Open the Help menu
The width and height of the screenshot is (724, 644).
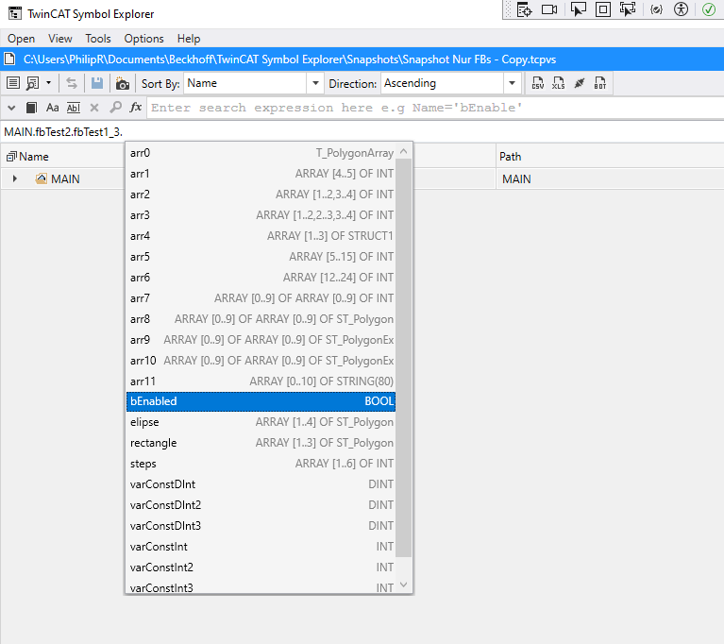click(189, 39)
